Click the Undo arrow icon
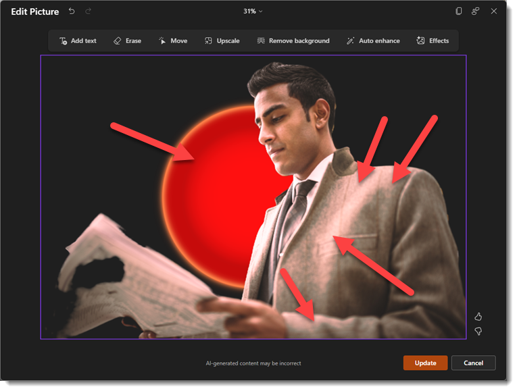The image size is (517, 391). click(72, 11)
